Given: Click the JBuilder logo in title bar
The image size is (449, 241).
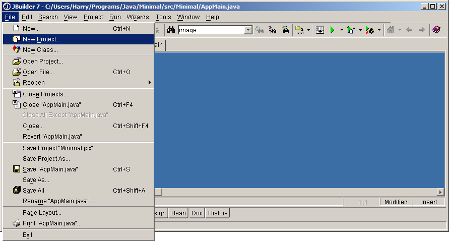Looking at the screenshot, I should pyautogui.click(x=7, y=7).
